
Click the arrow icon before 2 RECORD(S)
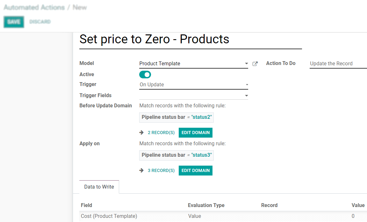tap(141, 132)
